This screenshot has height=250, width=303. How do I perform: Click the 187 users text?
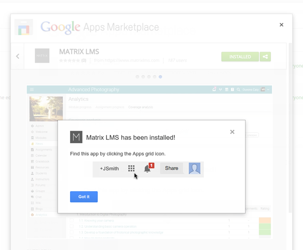pos(177,61)
